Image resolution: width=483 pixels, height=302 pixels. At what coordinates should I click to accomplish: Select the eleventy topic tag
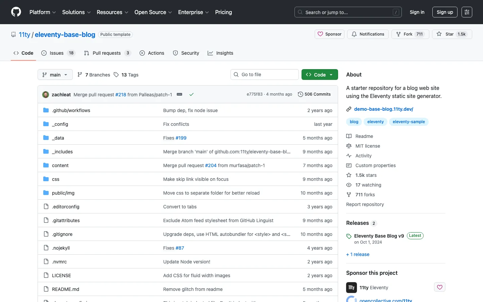(375, 122)
